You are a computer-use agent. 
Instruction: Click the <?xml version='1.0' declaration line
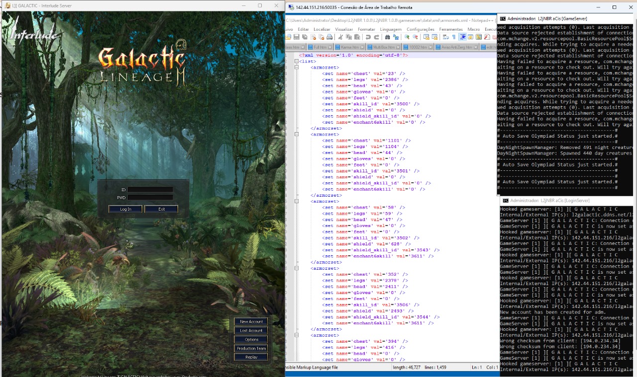click(x=353, y=55)
